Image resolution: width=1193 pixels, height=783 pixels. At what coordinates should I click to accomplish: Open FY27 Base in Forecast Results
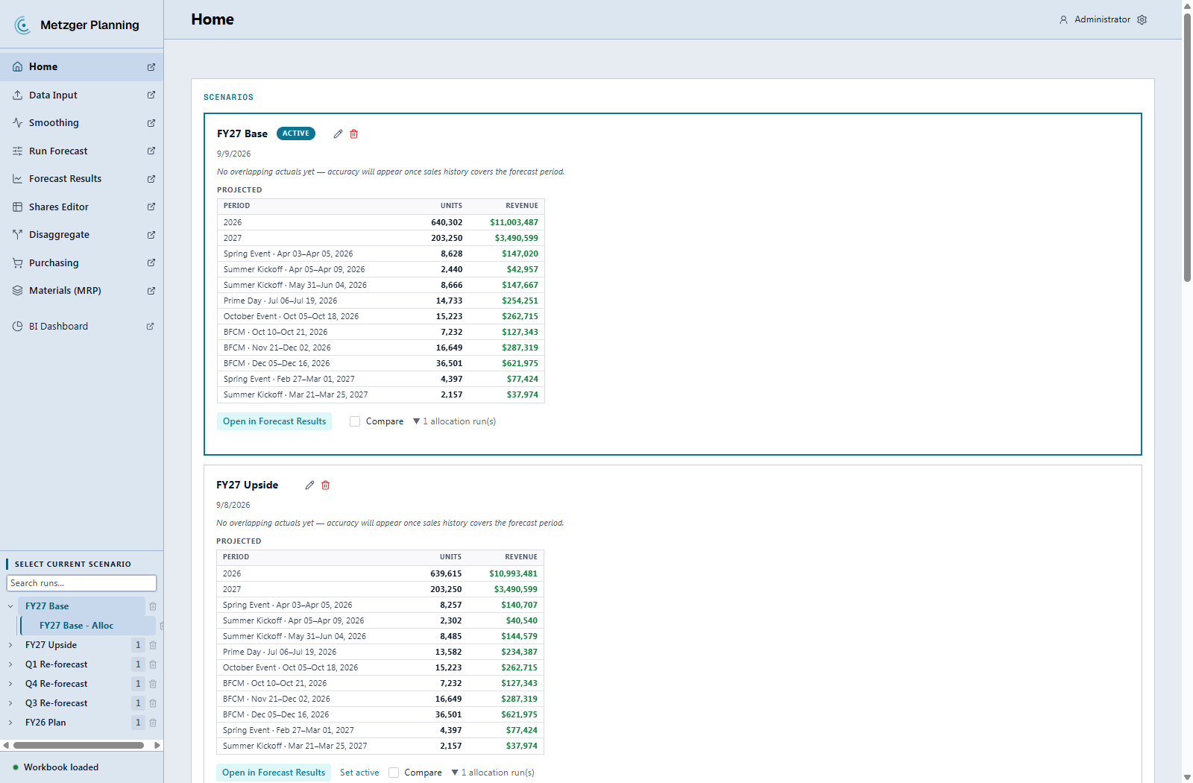tap(274, 421)
